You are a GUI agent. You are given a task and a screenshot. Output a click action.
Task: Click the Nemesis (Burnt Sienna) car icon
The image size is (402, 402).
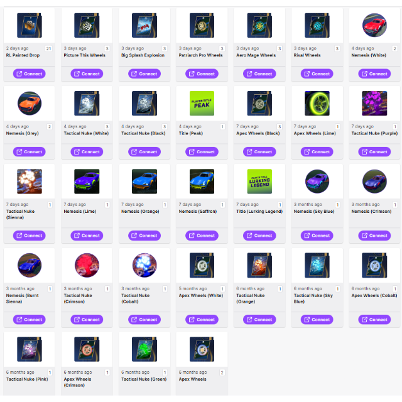click(x=29, y=265)
